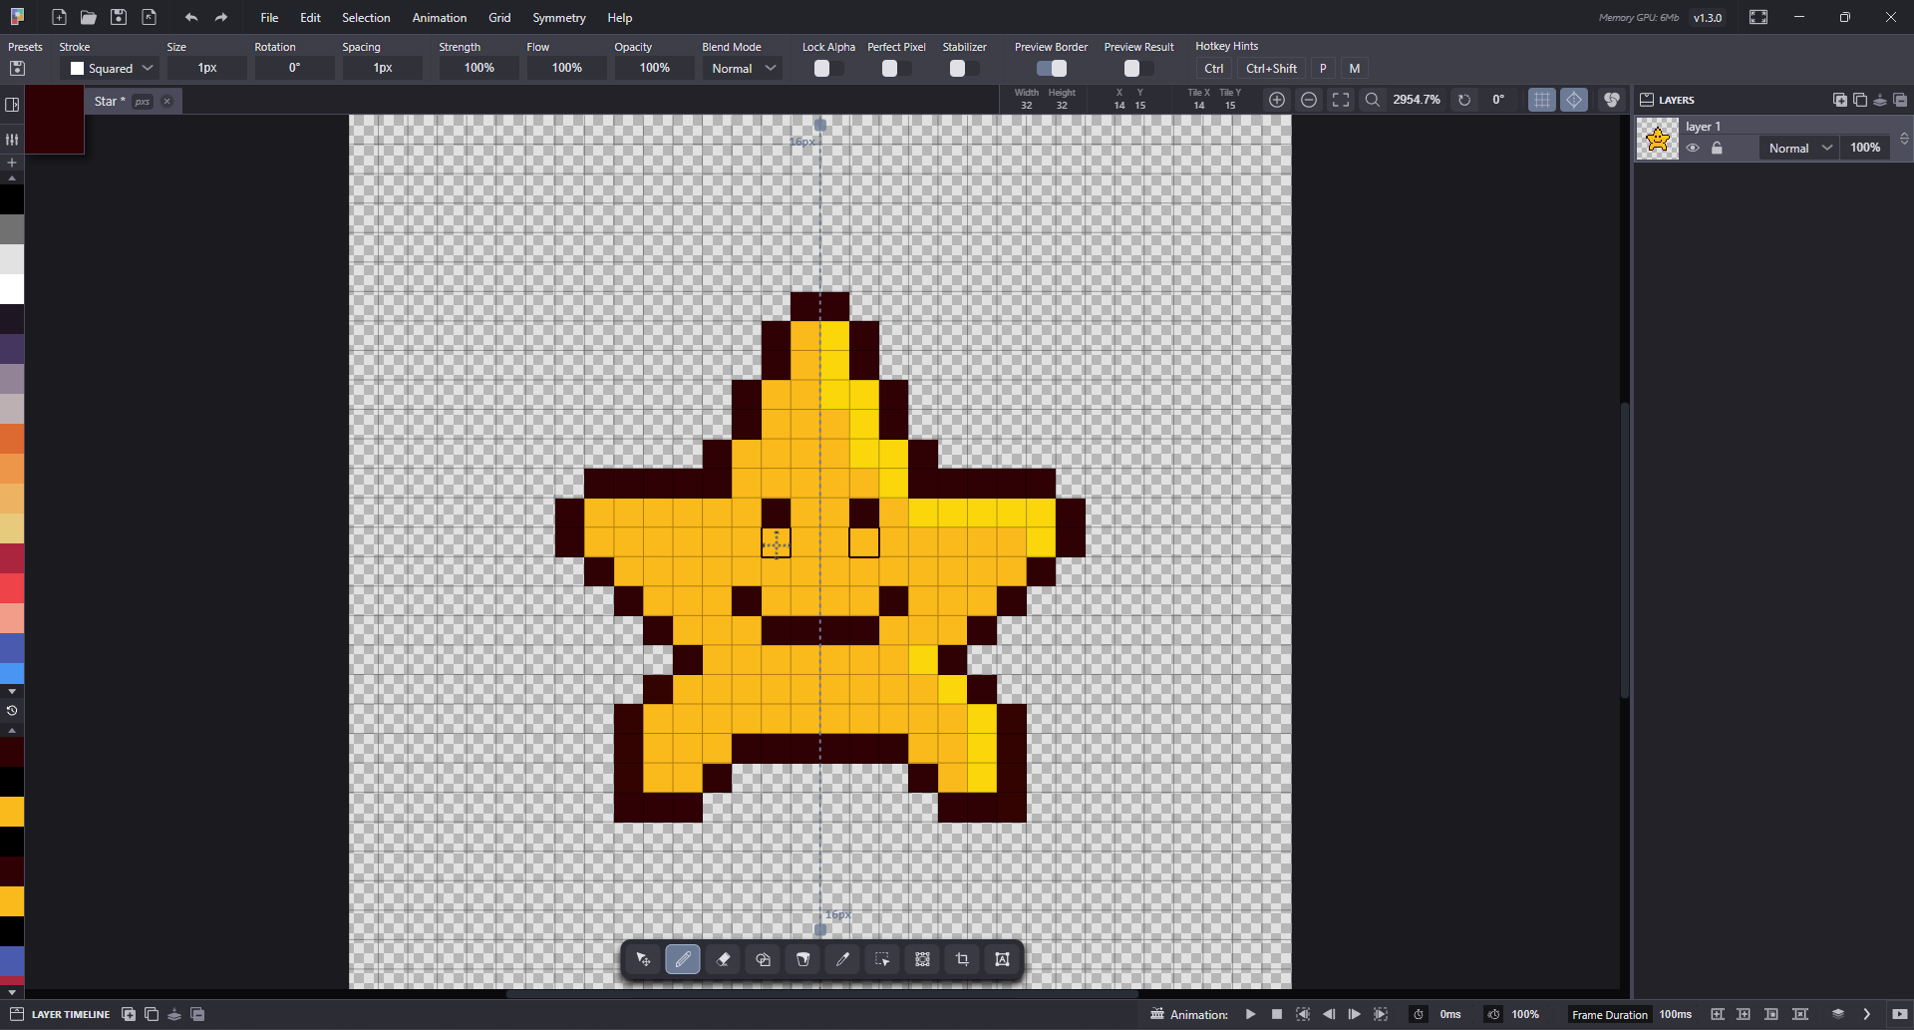The height and width of the screenshot is (1030, 1914).
Task: Open layer 1 blend mode dropdown
Action: click(x=1800, y=148)
